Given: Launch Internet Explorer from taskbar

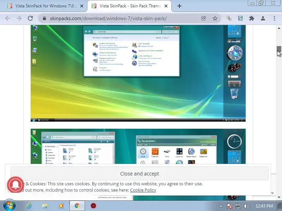Looking at the screenshot, I should (x=29, y=206).
